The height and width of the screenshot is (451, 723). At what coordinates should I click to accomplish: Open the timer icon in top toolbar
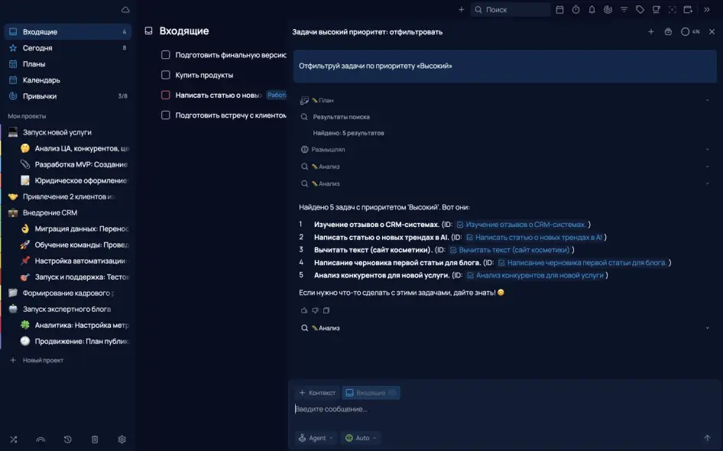coord(575,10)
